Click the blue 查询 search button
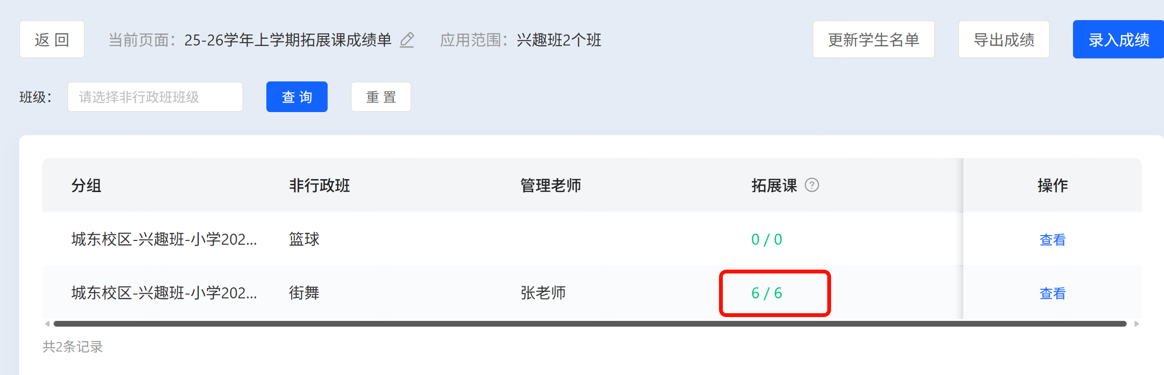The width and height of the screenshot is (1164, 375). click(x=297, y=97)
